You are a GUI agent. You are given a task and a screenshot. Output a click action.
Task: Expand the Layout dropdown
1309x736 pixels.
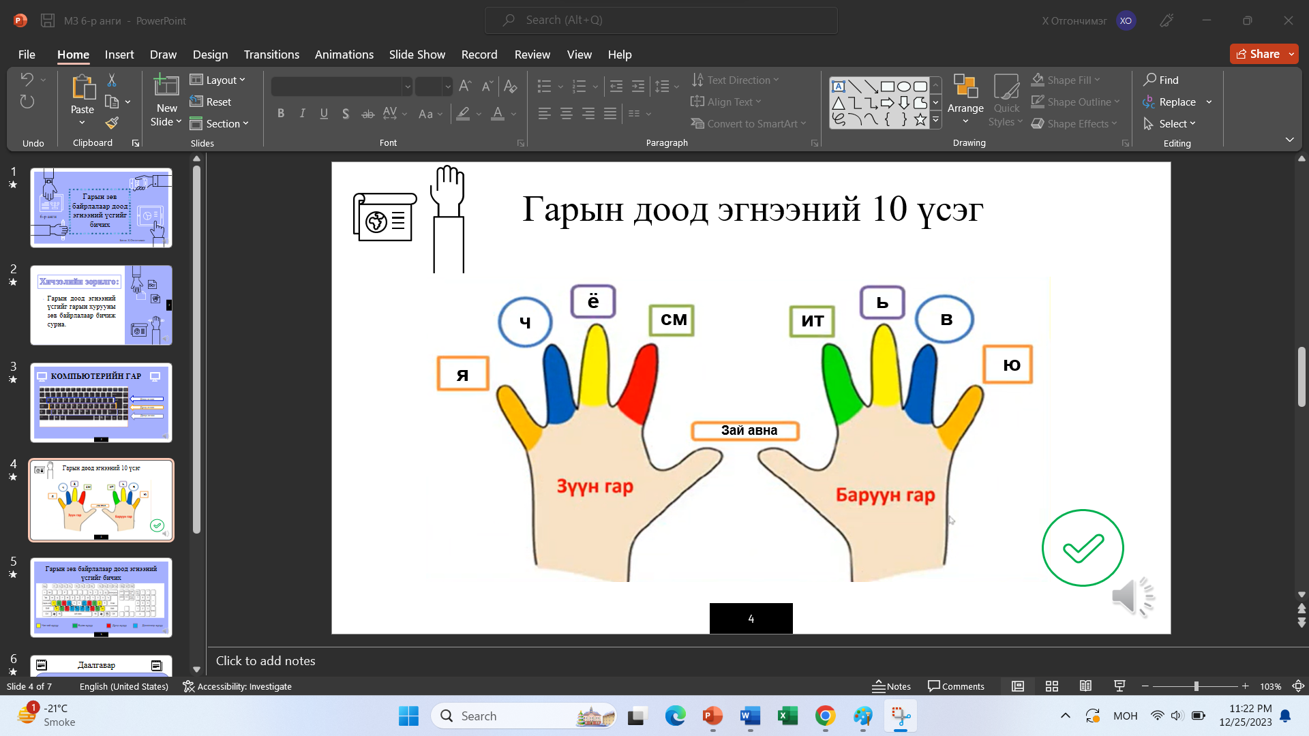[x=217, y=80]
